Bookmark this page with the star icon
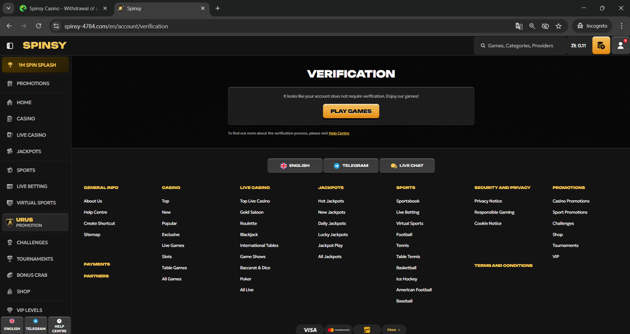The width and height of the screenshot is (630, 334). pyautogui.click(x=559, y=26)
